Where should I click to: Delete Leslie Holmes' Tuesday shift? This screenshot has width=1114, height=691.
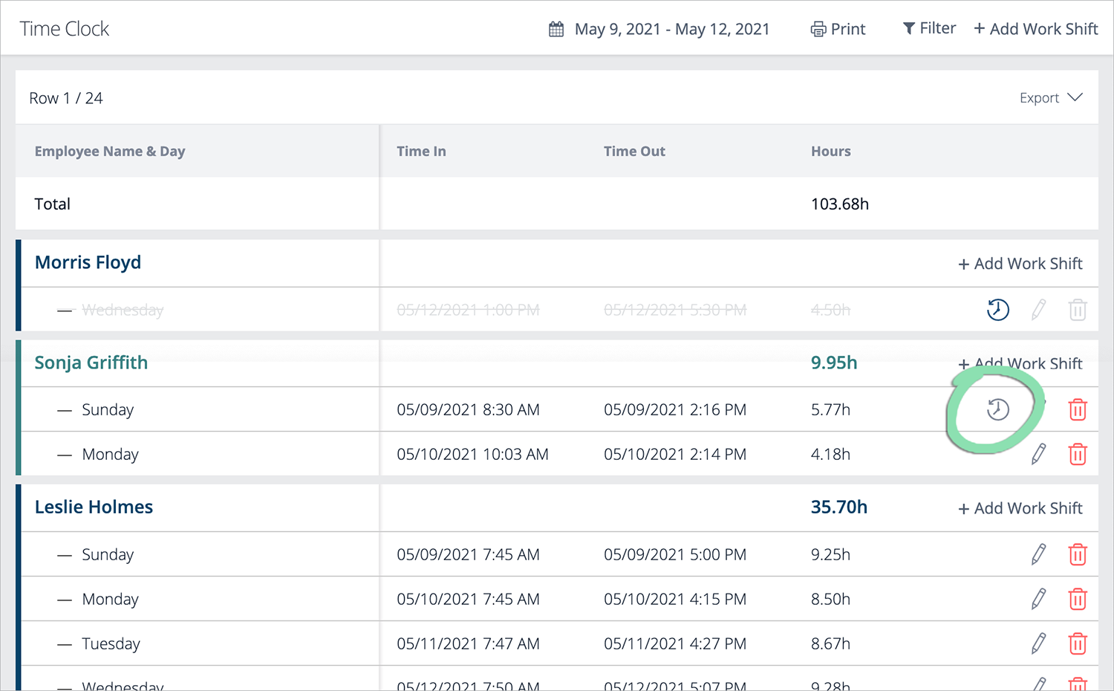point(1078,643)
